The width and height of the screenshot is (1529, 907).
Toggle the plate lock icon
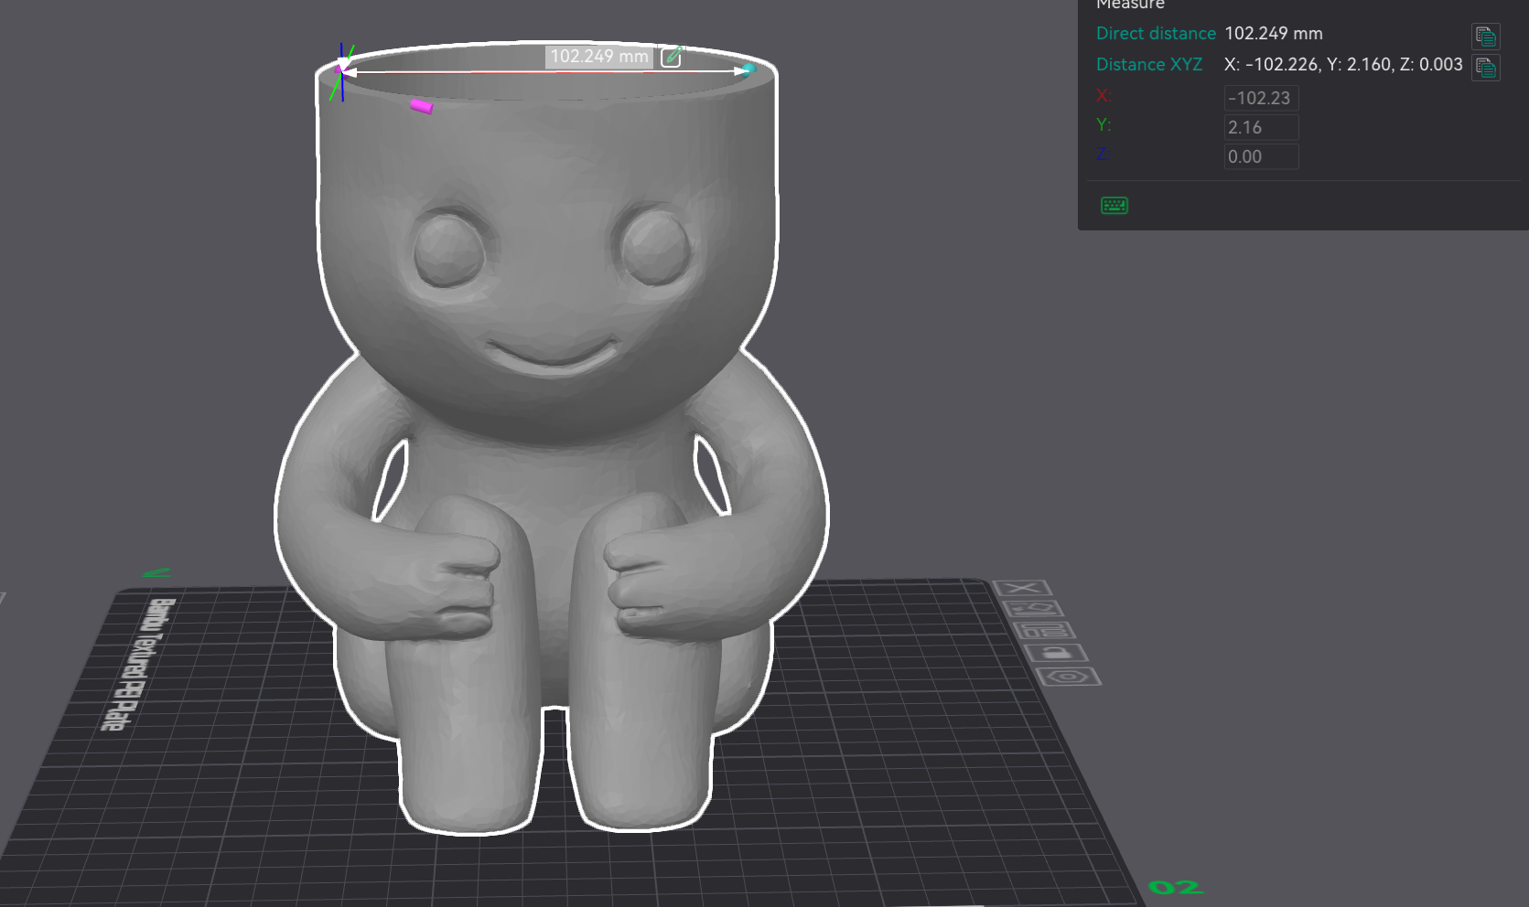pos(1056,653)
